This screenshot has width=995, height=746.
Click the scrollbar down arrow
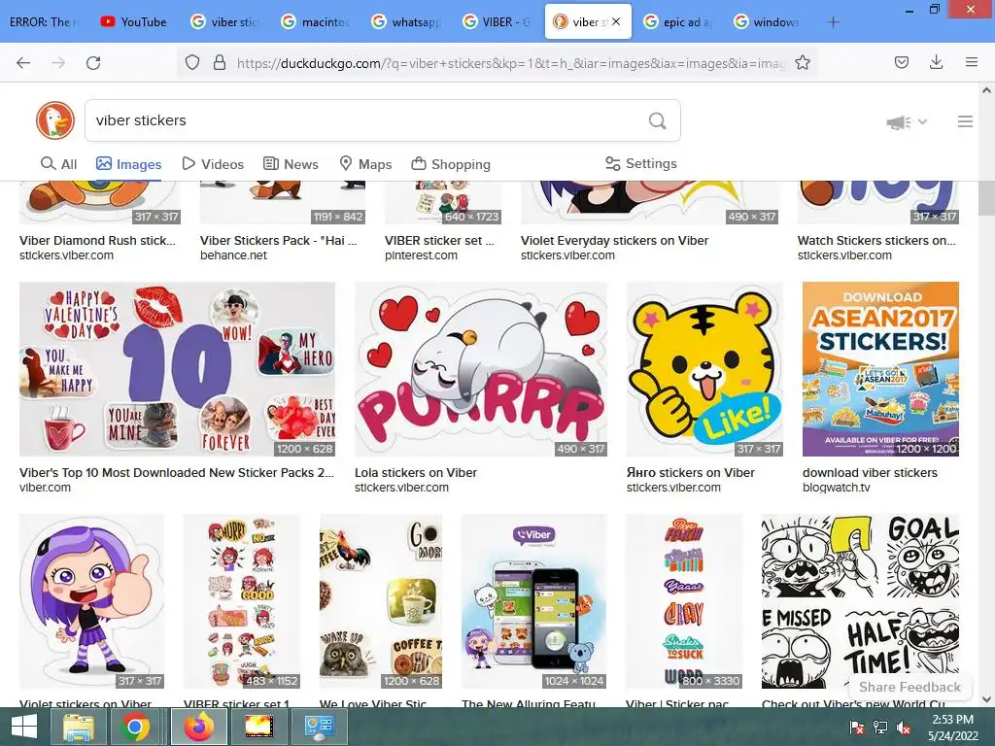point(986,699)
